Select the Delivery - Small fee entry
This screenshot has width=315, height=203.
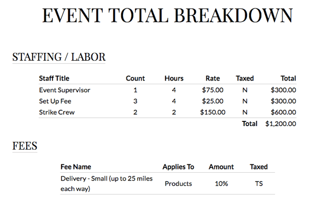point(107,184)
